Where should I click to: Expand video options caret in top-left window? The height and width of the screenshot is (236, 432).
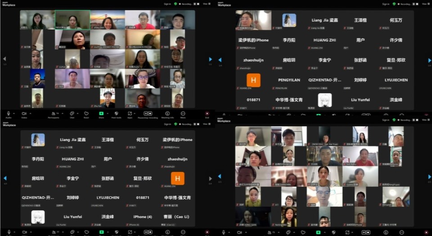point(31,113)
